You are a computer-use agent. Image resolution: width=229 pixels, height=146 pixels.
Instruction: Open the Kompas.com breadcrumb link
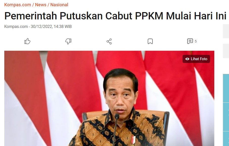click(18, 5)
